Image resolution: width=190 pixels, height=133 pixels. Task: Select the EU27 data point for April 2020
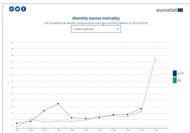(x=58, y=104)
